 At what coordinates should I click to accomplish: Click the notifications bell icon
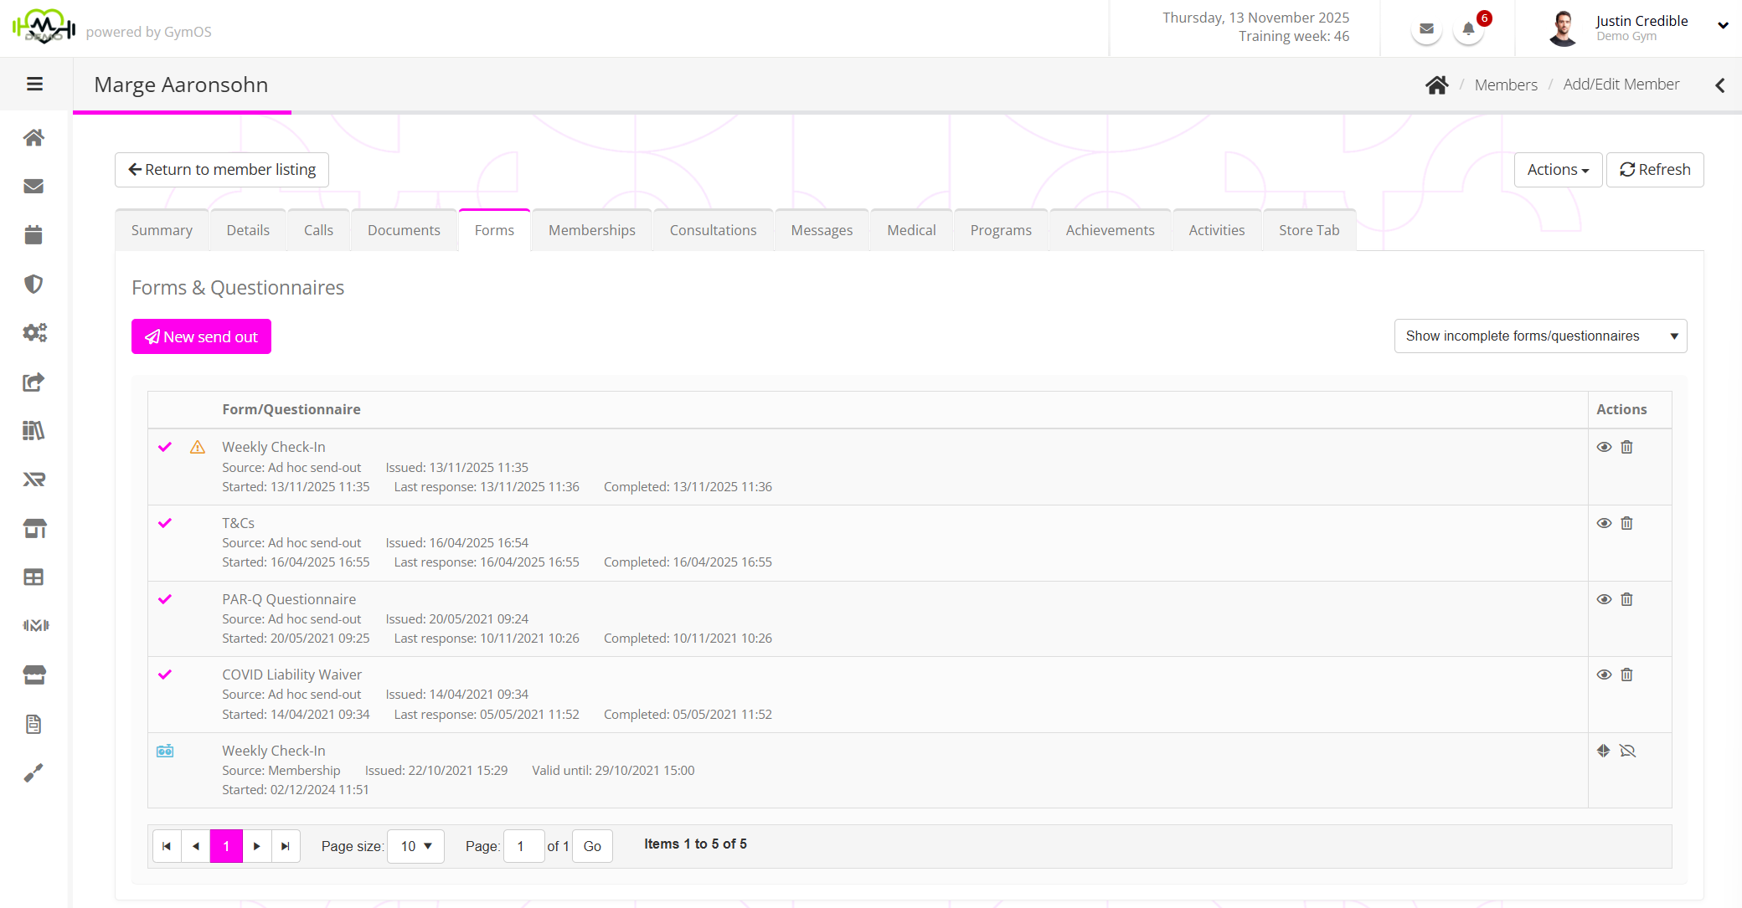click(x=1467, y=29)
